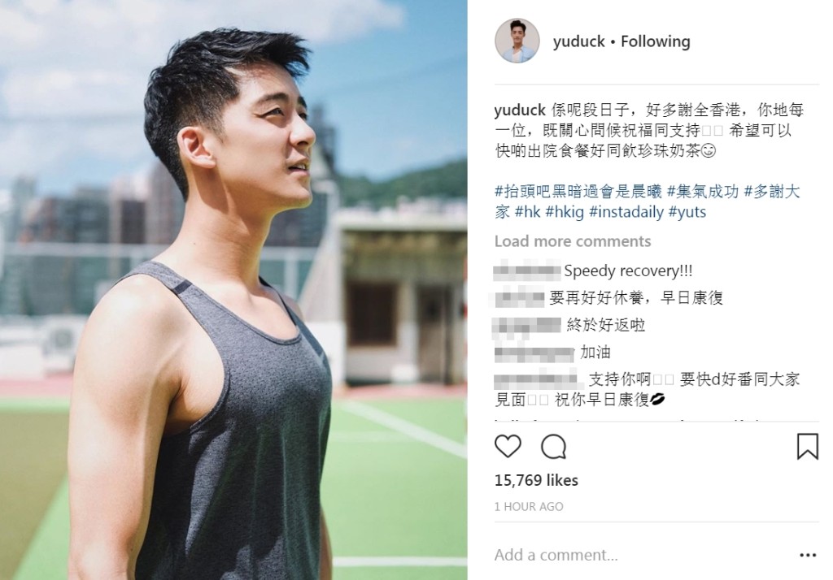This screenshot has height=580, width=833.
Task: Open the #集氣成功 hashtag
Action: click(x=702, y=192)
